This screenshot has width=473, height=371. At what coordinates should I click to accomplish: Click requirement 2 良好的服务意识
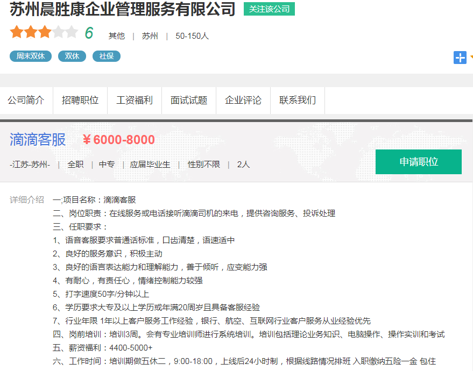pos(108,254)
